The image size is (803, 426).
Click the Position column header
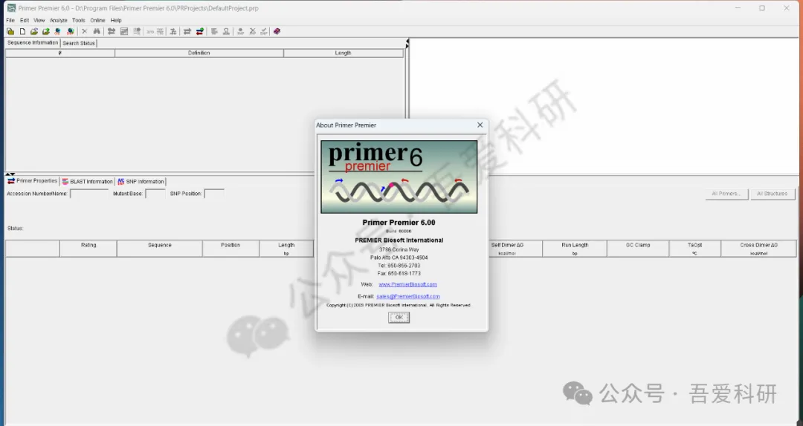[230, 249]
